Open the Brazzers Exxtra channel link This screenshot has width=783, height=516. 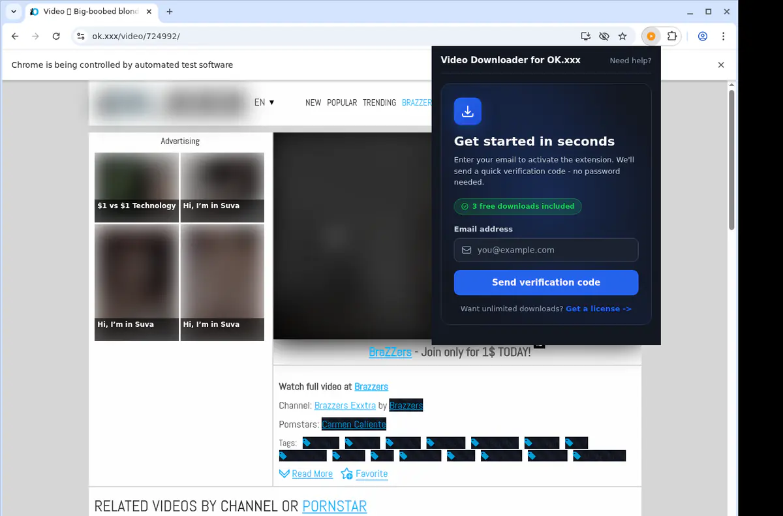coord(345,406)
